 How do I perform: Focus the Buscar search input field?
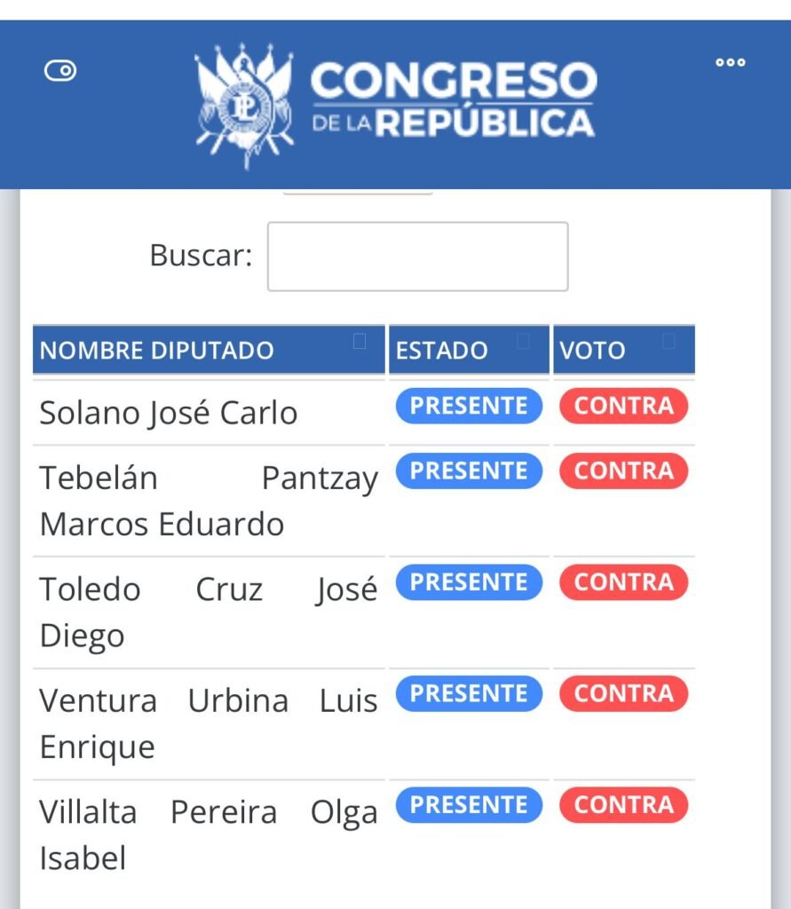[x=417, y=257]
